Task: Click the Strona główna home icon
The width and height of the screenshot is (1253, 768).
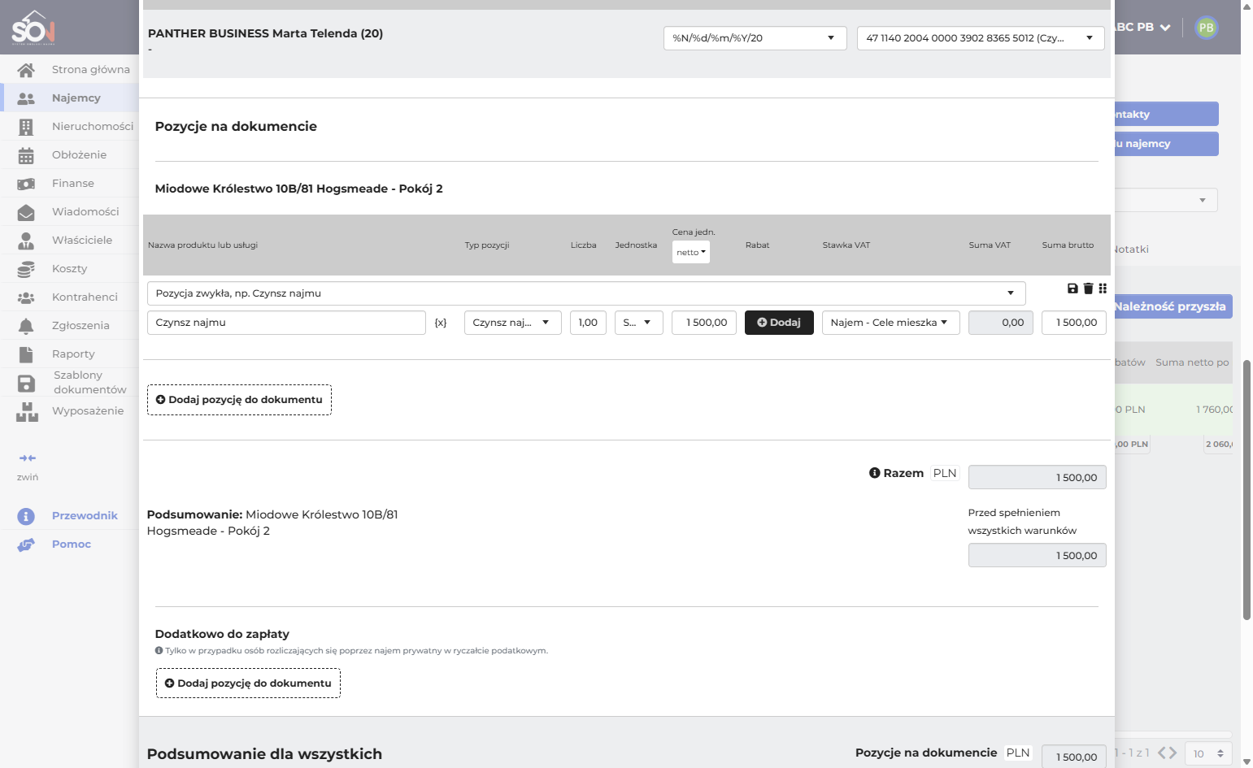Action: pos(26,70)
